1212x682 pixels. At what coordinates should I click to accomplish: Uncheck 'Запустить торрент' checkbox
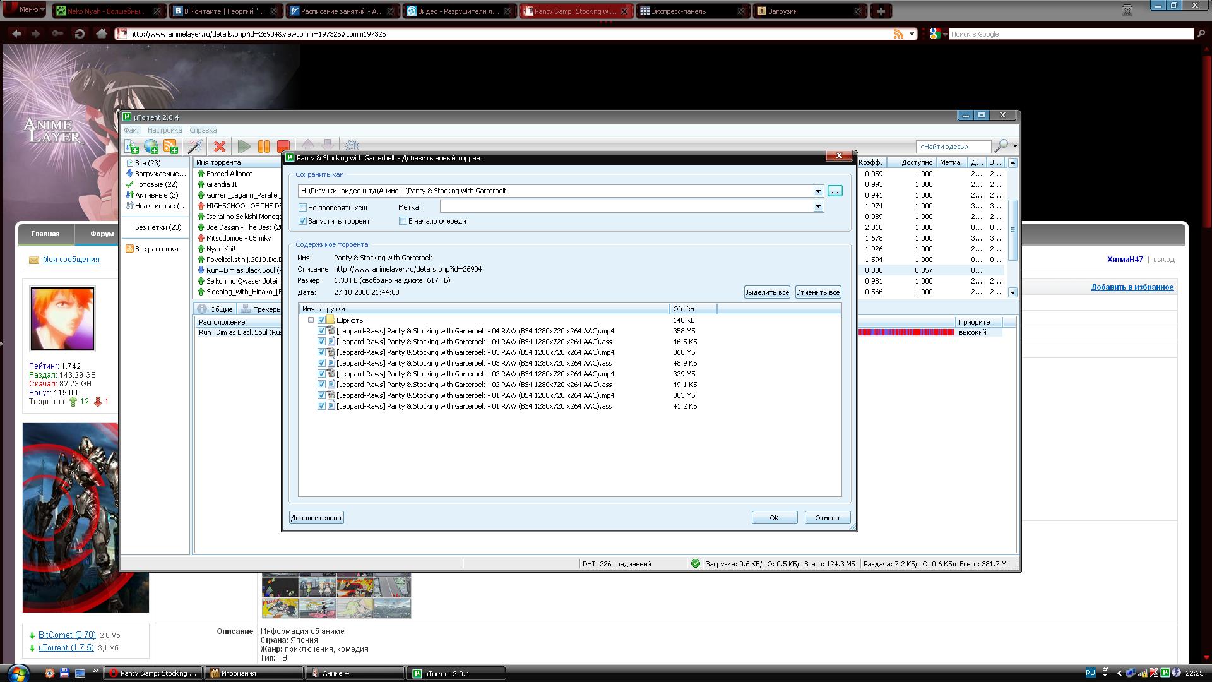pos(303,221)
